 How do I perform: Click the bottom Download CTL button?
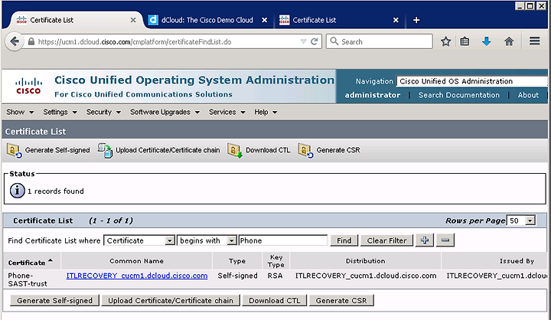coord(275,301)
